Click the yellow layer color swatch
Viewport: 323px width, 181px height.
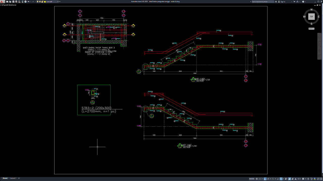coord(45,2)
